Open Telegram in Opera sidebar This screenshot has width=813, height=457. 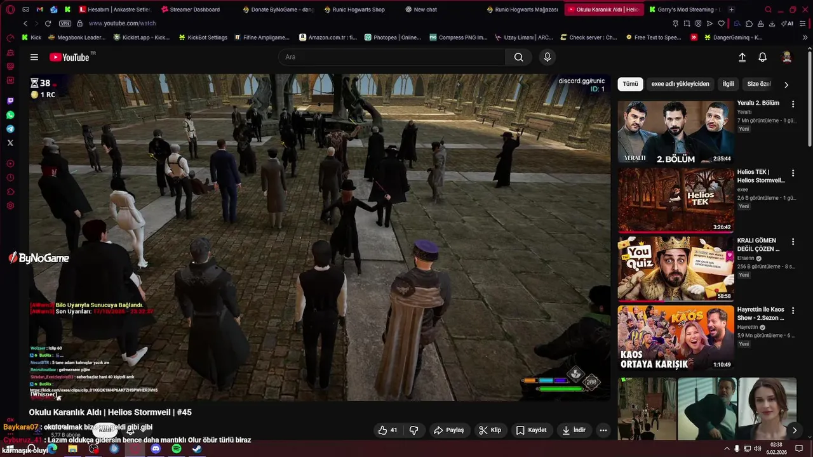click(x=10, y=129)
